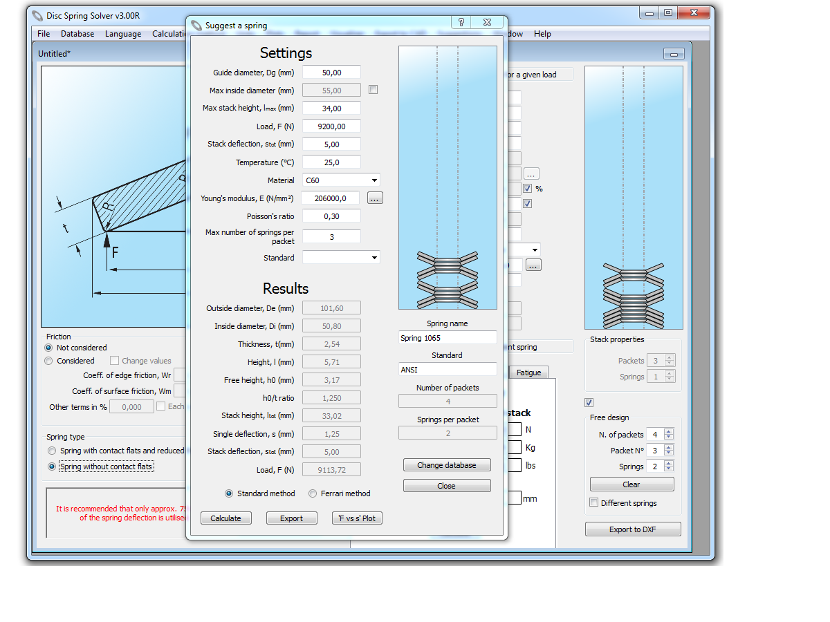
Task: Adjust the Stack properties Springs stepper
Action: 668,377
